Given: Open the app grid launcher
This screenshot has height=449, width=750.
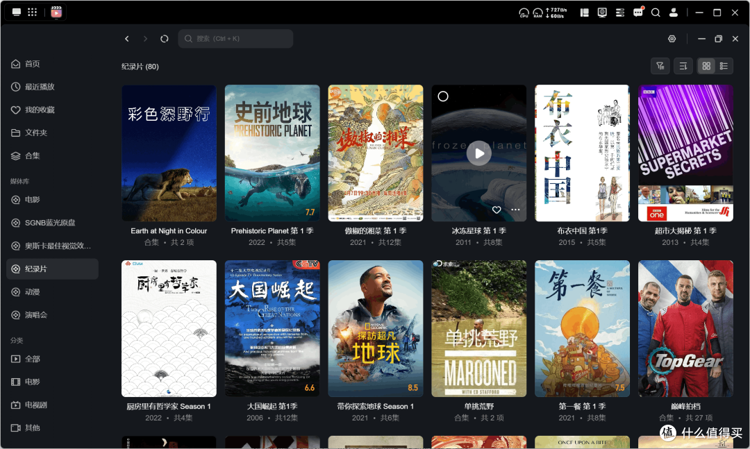Looking at the screenshot, I should coord(32,12).
